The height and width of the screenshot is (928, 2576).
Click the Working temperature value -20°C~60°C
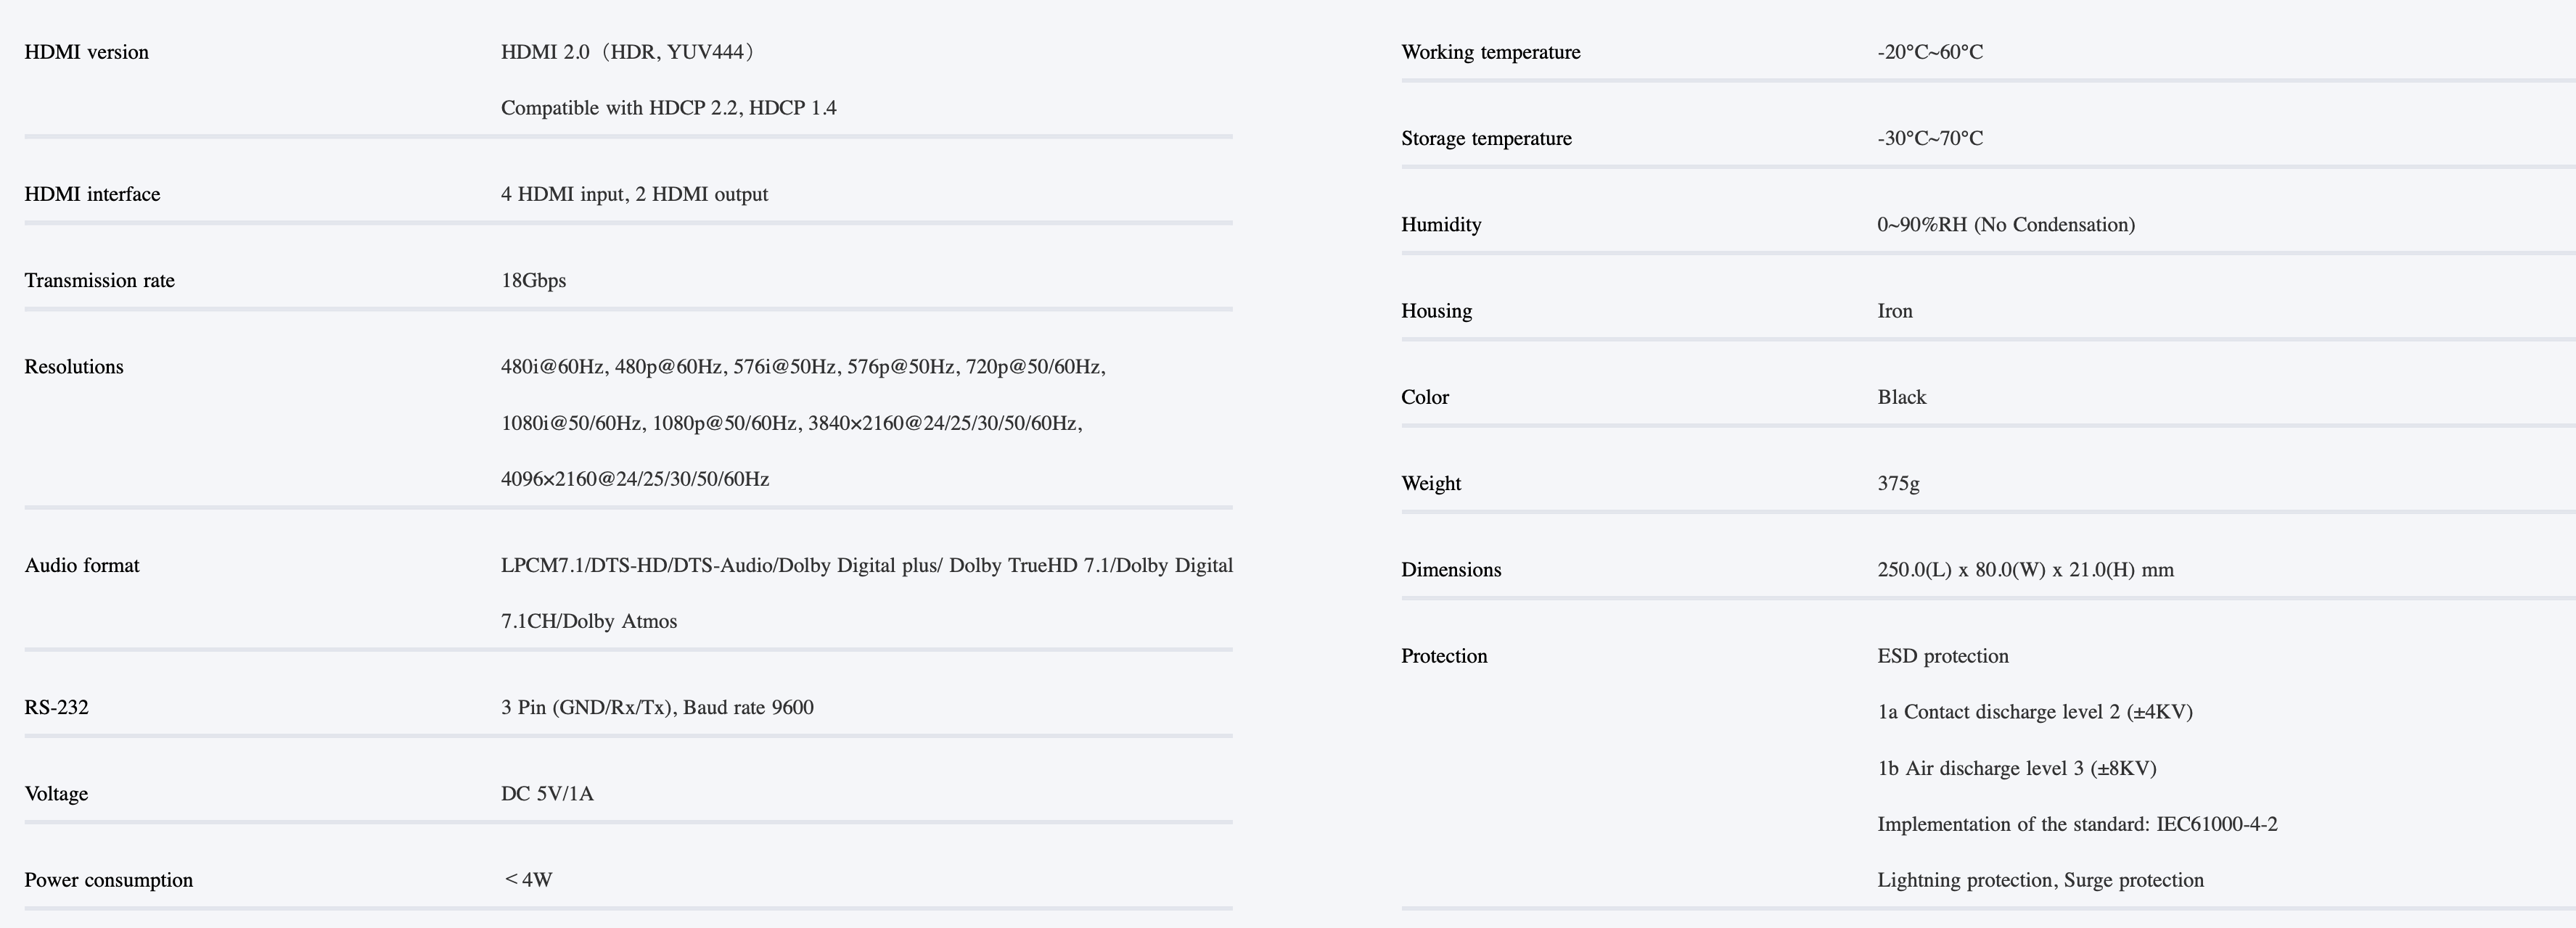coord(1930,52)
